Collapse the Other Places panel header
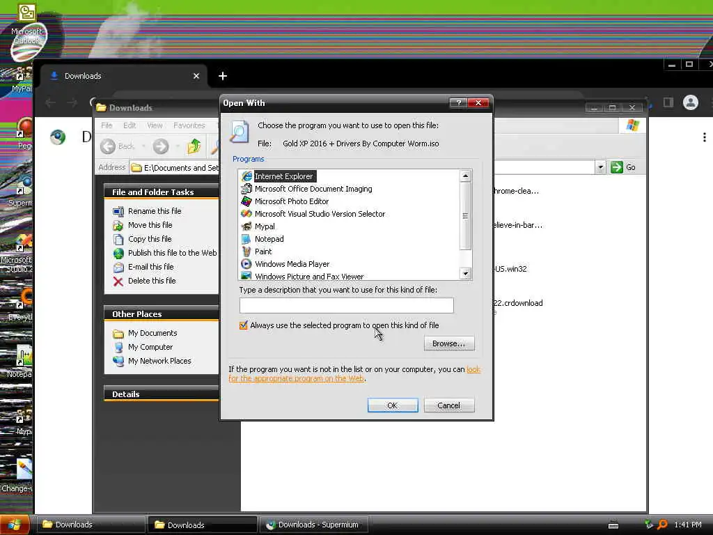This screenshot has width=713, height=535. tap(162, 314)
